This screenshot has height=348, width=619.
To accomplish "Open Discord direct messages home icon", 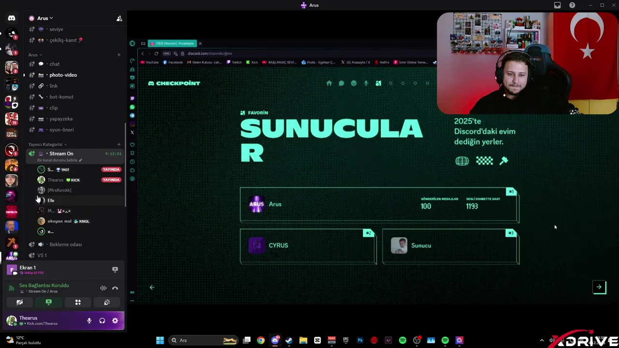I will pos(12,18).
